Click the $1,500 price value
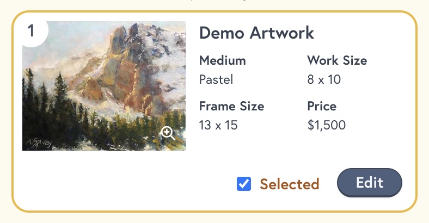429x223 pixels. coord(327,125)
